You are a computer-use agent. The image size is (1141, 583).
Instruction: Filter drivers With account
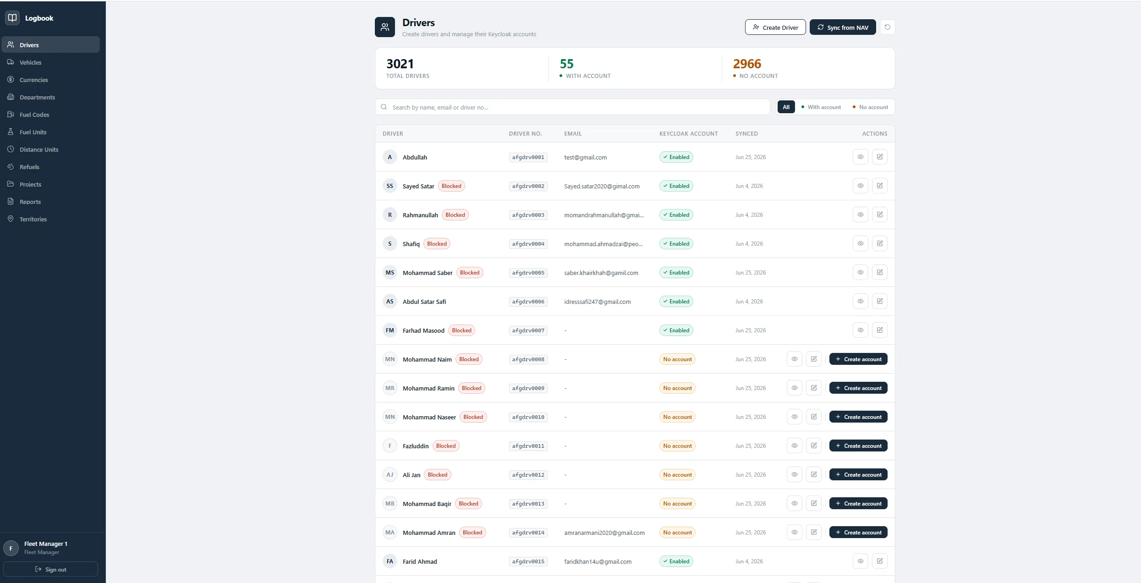[821, 107]
